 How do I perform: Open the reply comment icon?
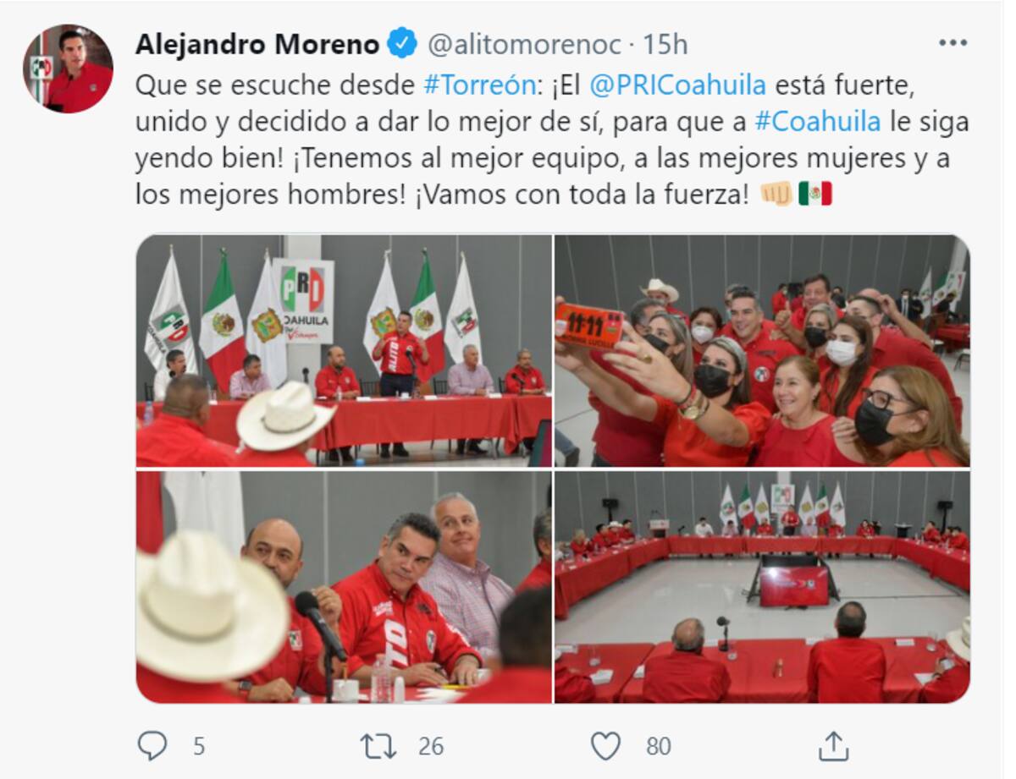[x=152, y=746]
